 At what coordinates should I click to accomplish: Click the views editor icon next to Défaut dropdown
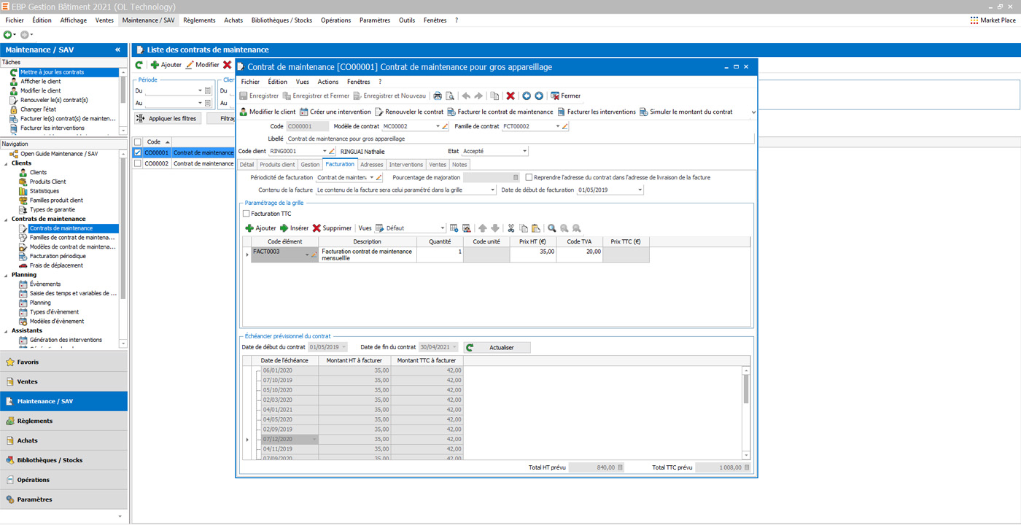point(454,228)
